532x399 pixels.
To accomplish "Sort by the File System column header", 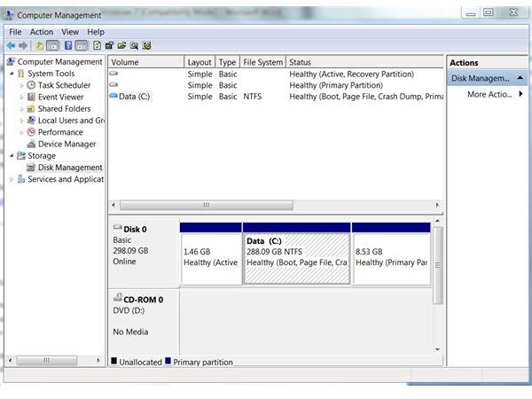I will 263,62.
